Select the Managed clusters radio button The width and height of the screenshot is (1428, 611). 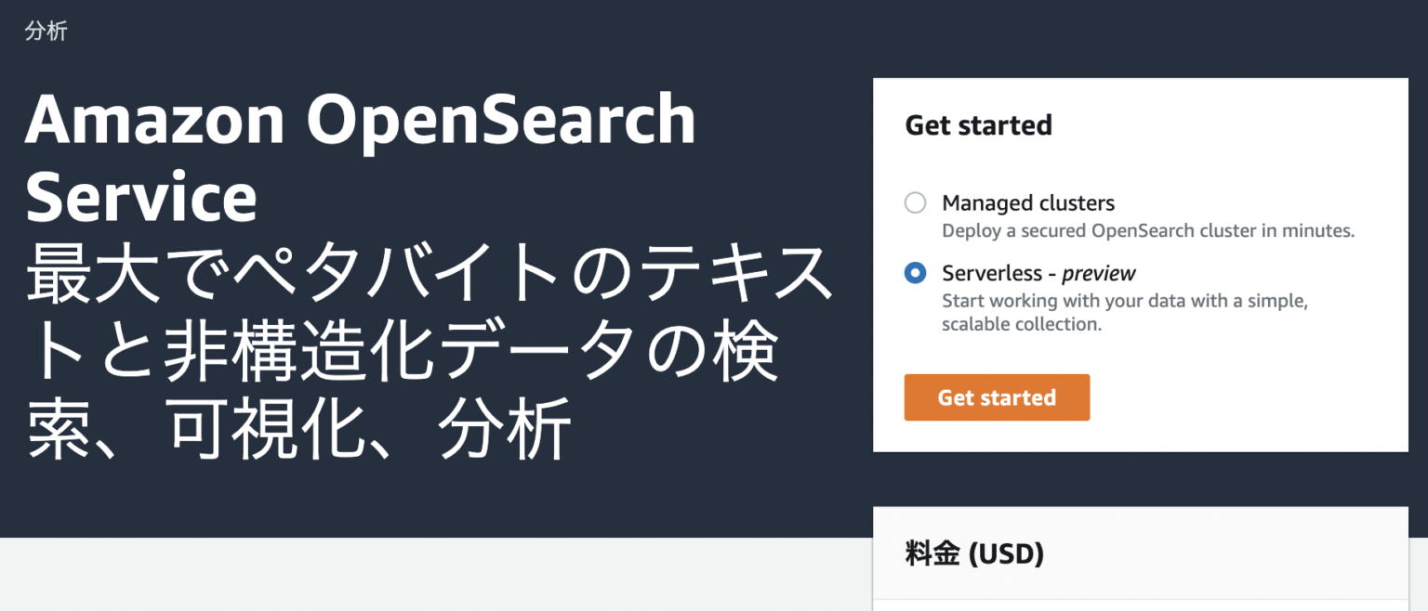[915, 202]
